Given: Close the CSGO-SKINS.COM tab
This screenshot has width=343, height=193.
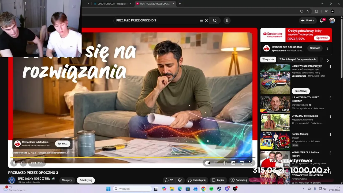Looking at the screenshot, I should (131, 3).
